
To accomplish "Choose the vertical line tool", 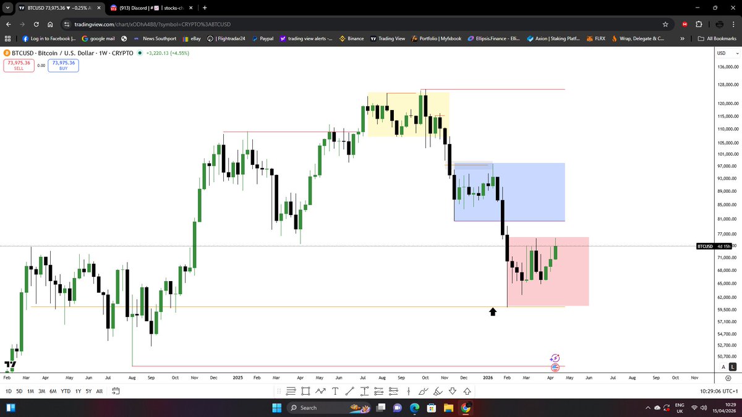I will (x=408, y=391).
